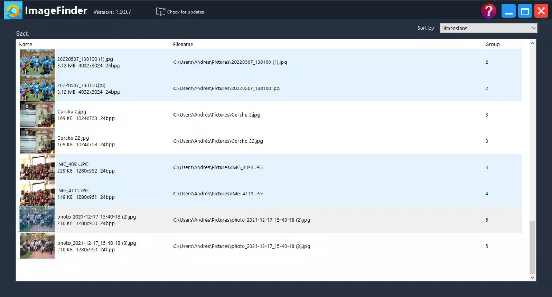Click the Check for updates download icon

click(x=160, y=12)
